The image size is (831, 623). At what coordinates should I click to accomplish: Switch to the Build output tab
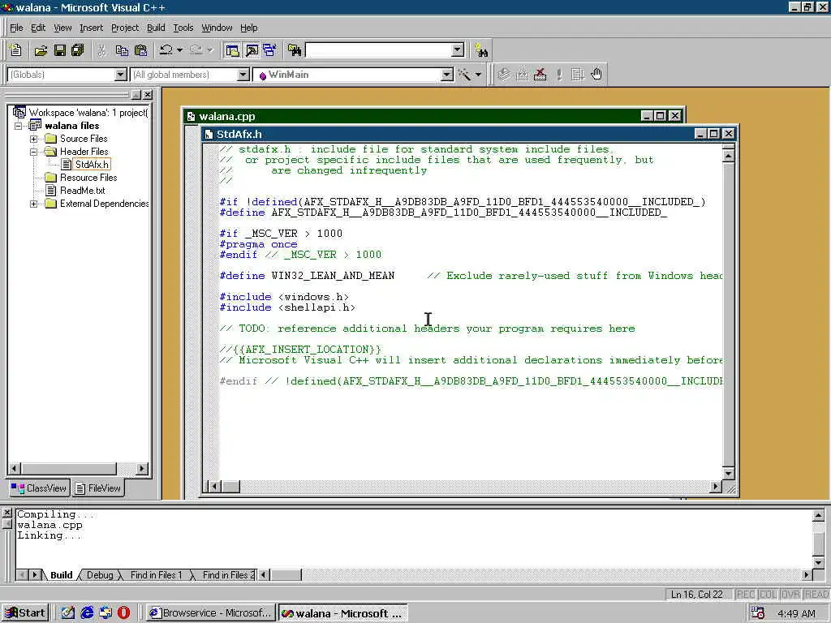pos(61,575)
